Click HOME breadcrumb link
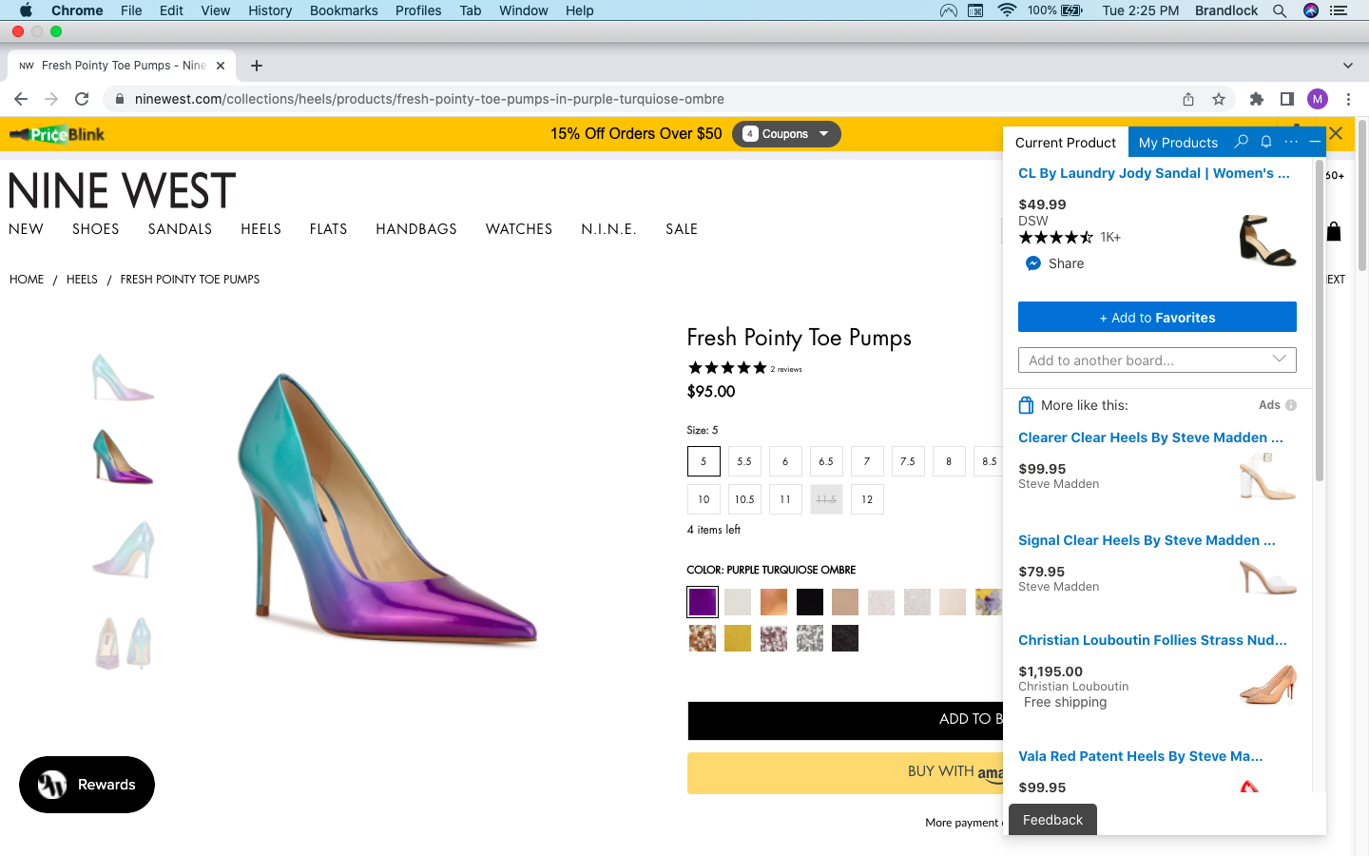 [x=27, y=280]
